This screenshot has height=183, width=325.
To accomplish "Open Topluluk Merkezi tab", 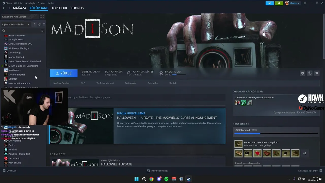I will pos(105,83).
